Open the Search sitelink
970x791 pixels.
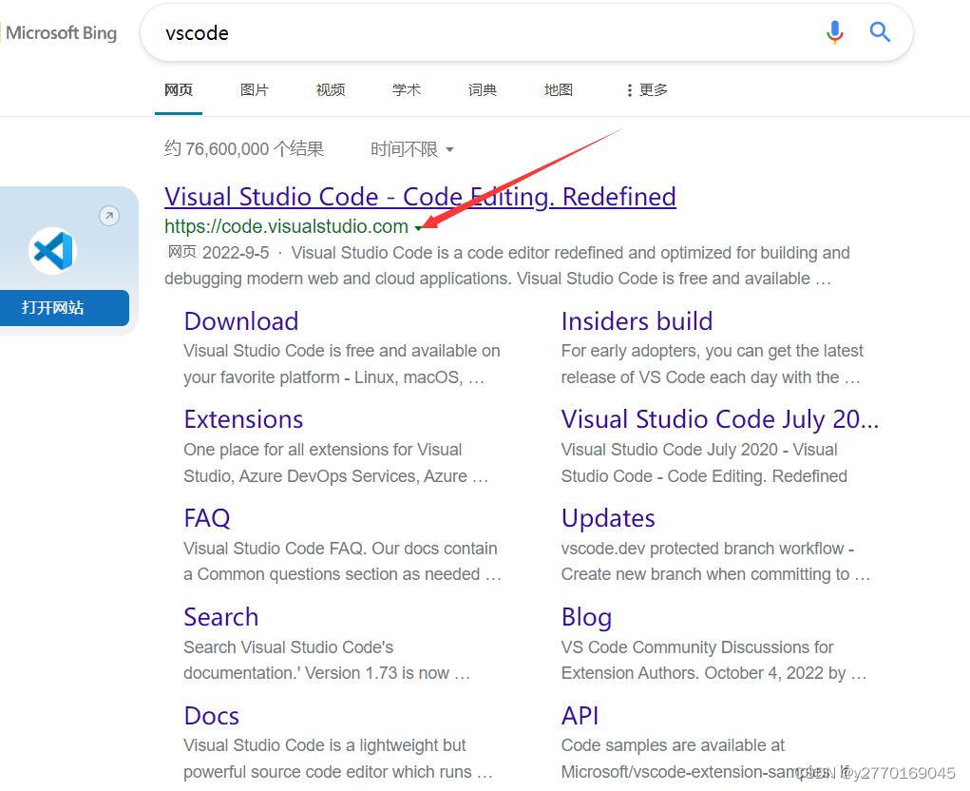click(220, 617)
